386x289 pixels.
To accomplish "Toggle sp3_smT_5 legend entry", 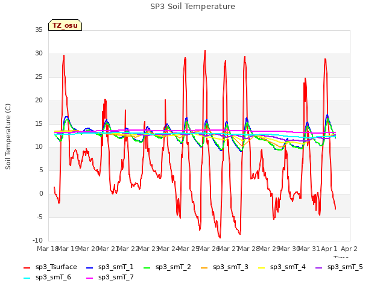I will 339,267.
